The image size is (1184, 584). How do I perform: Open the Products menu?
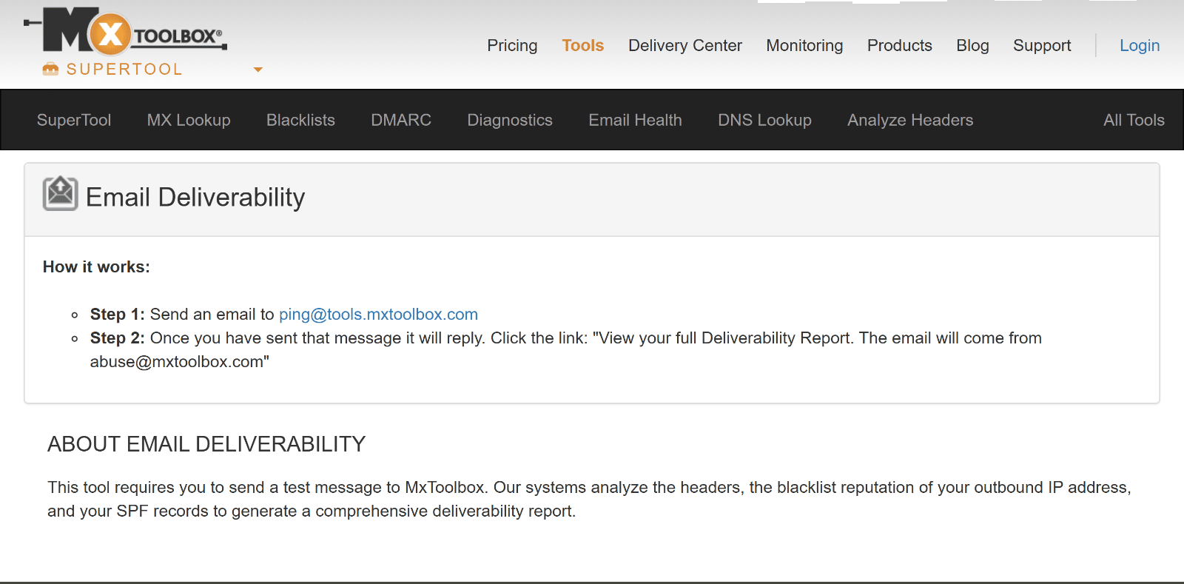click(x=900, y=45)
